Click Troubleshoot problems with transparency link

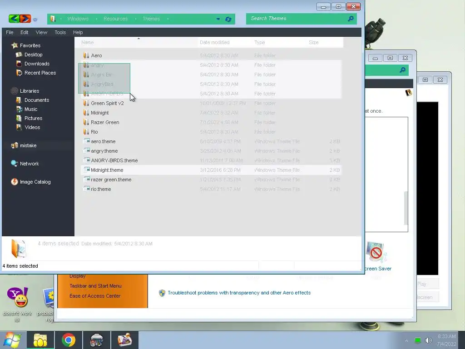239,293
